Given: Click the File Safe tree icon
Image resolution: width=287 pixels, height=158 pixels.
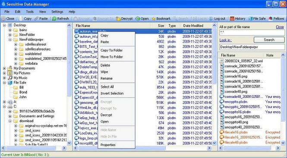Looking at the screenshot, I should [10, 83].
